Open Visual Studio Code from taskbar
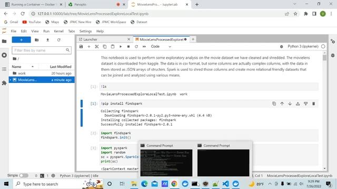This screenshot has height=189, width=337. tap(225, 184)
